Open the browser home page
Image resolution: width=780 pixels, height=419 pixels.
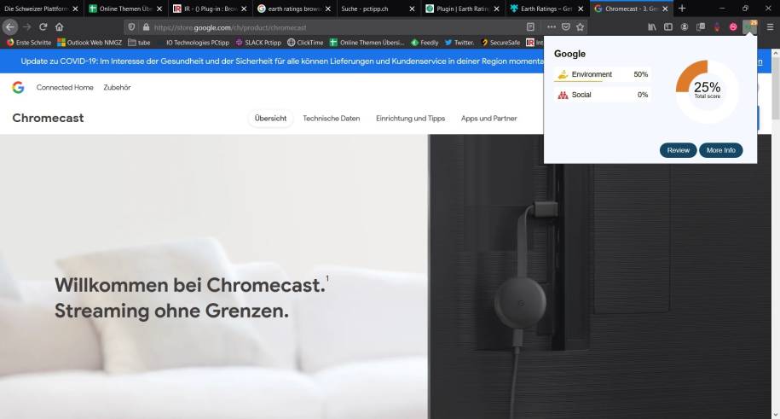tap(59, 27)
